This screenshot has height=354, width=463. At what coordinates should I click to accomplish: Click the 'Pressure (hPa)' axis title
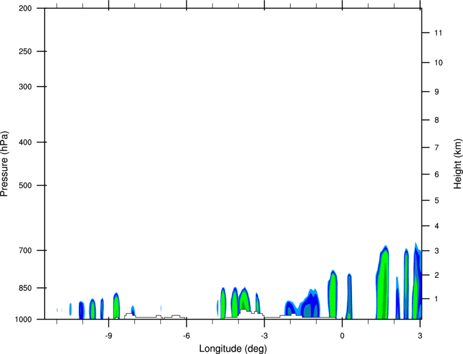pyautogui.click(x=4, y=164)
